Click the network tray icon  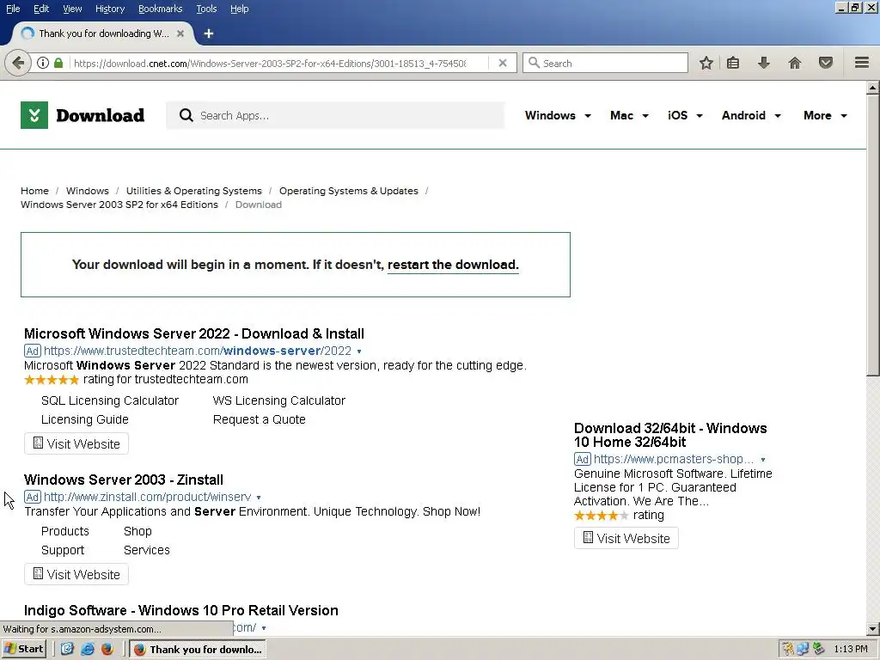804,649
